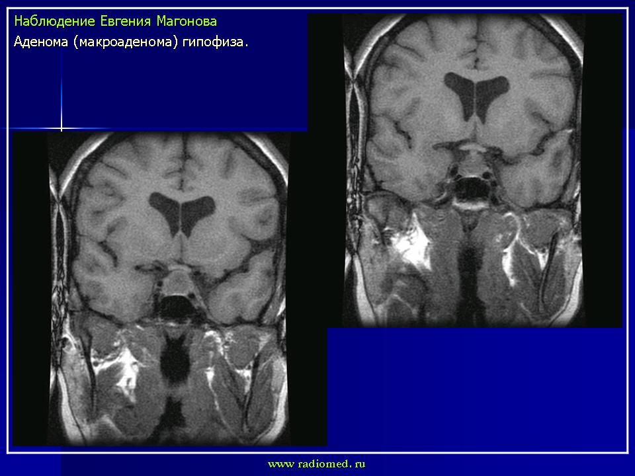This screenshot has height=476, width=635.
Task: Click the word "Наблюдение" in the title
Action: point(50,21)
